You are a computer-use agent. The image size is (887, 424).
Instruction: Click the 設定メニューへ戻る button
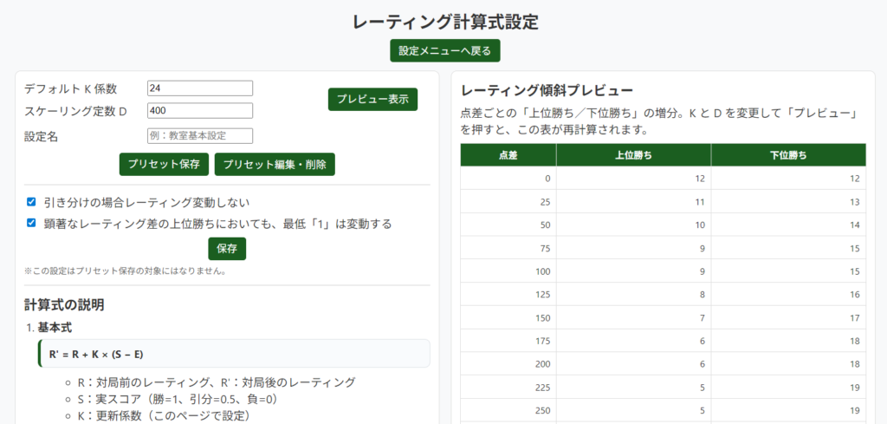pyautogui.click(x=444, y=50)
